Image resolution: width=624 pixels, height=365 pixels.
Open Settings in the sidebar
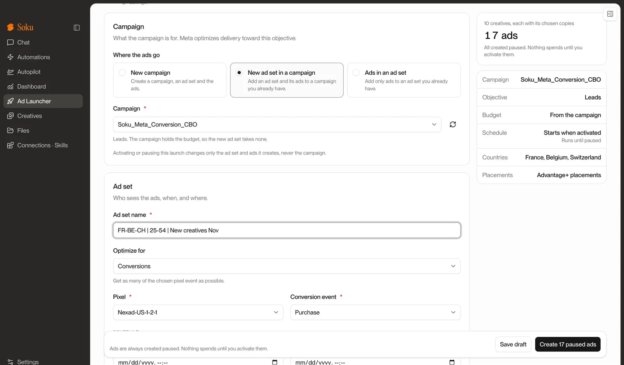[x=43, y=362]
